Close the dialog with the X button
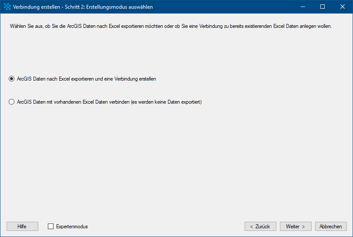This screenshot has height=237, width=353. point(343,7)
